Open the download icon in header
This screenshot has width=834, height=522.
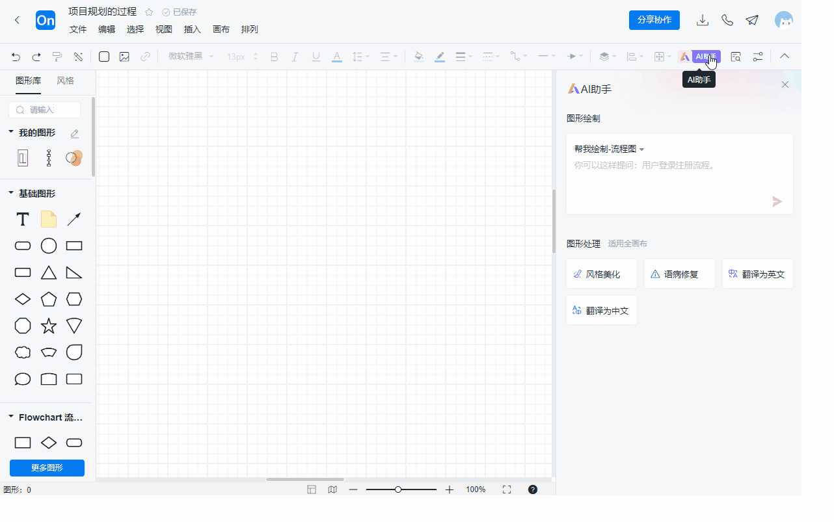pyautogui.click(x=703, y=20)
